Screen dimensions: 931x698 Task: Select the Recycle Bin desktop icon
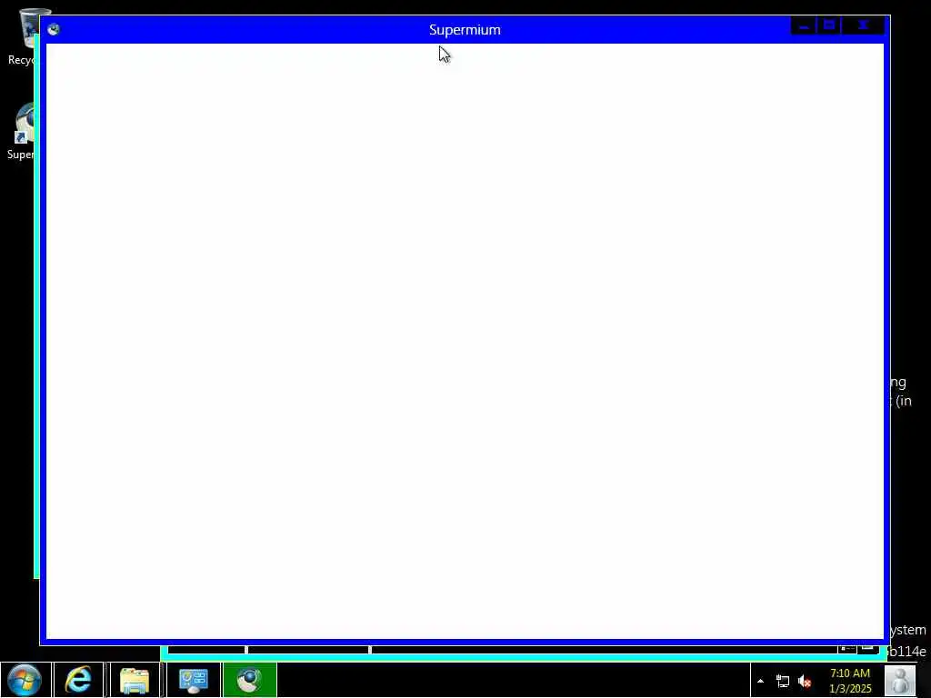(24, 36)
